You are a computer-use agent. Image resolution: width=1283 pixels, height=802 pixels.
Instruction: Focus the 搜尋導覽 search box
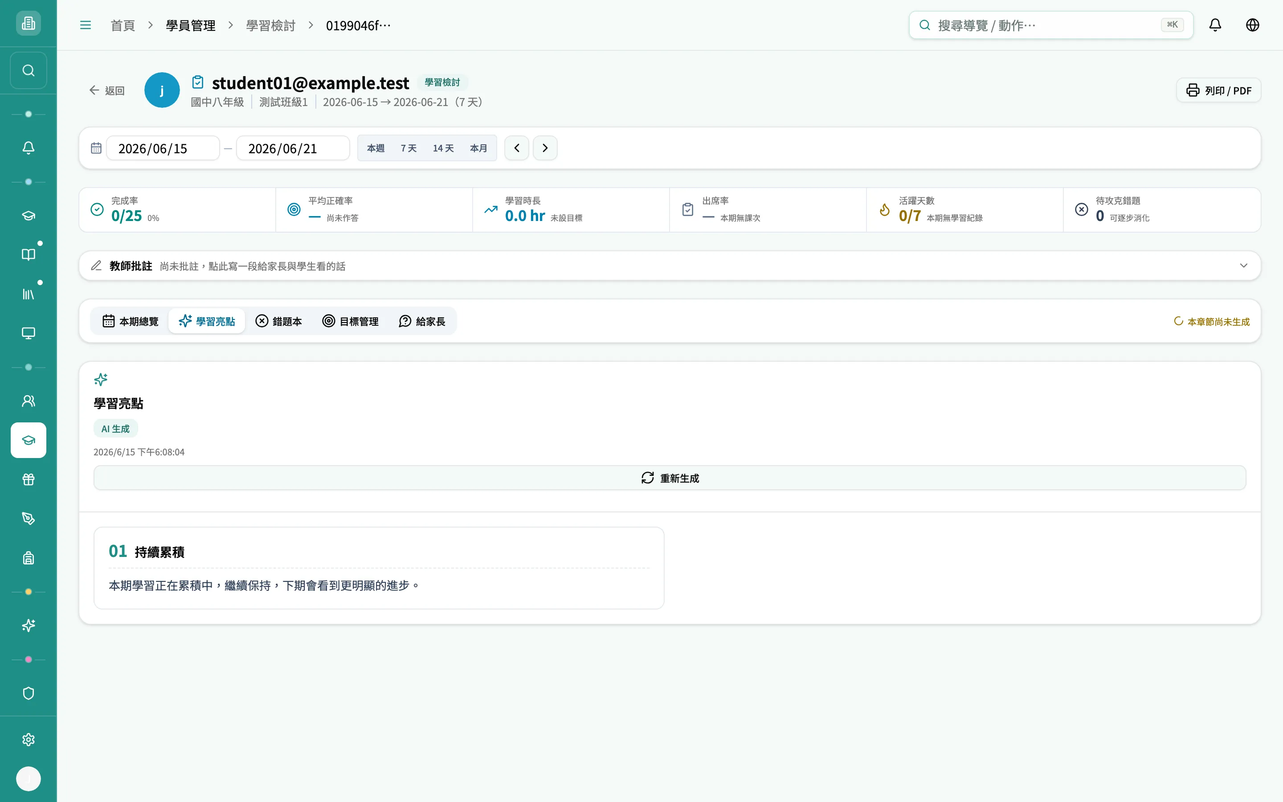click(1051, 25)
